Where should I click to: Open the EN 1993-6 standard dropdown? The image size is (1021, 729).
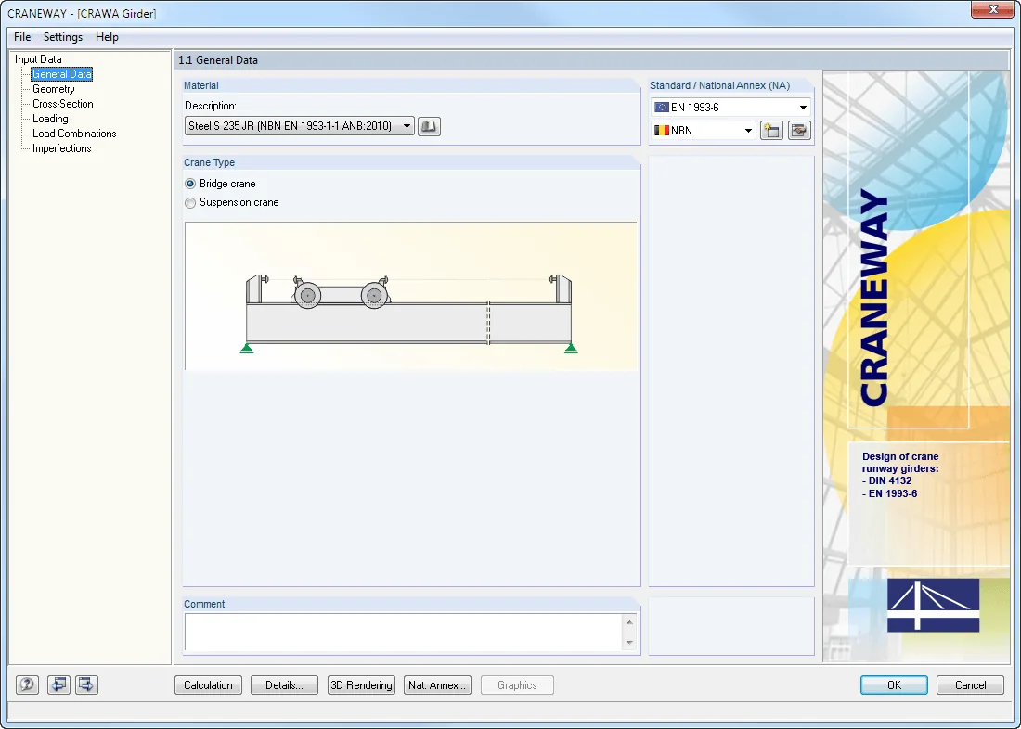pos(730,108)
